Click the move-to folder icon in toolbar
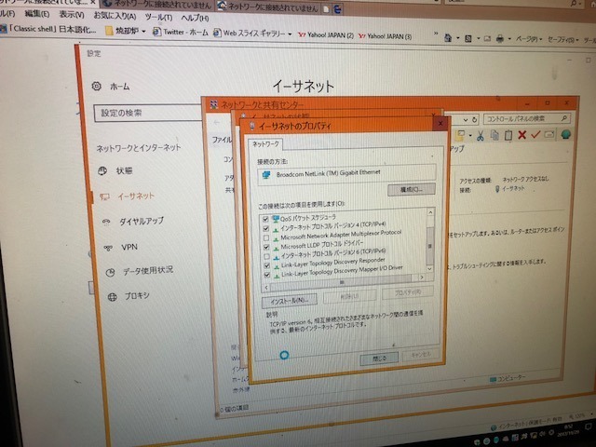The image size is (596, 447). (460, 135)
